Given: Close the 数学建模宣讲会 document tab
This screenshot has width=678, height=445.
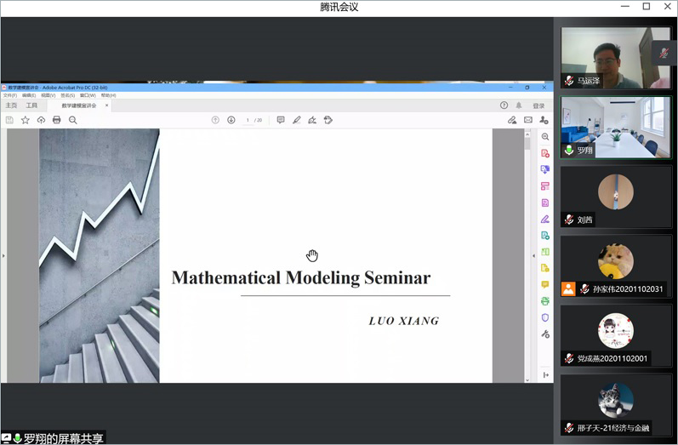Looking at the screenshot, I should 106,106.
